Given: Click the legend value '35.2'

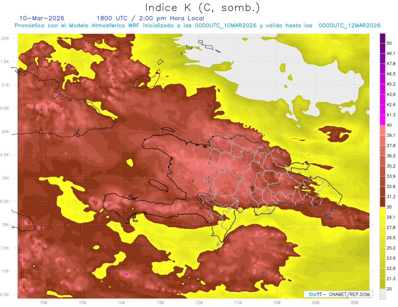Looking at the screenshot, I should (x=391, y=166).
